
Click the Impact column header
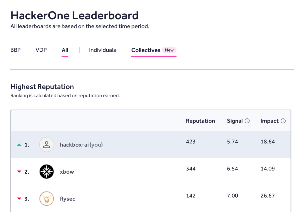coord(269,121)
